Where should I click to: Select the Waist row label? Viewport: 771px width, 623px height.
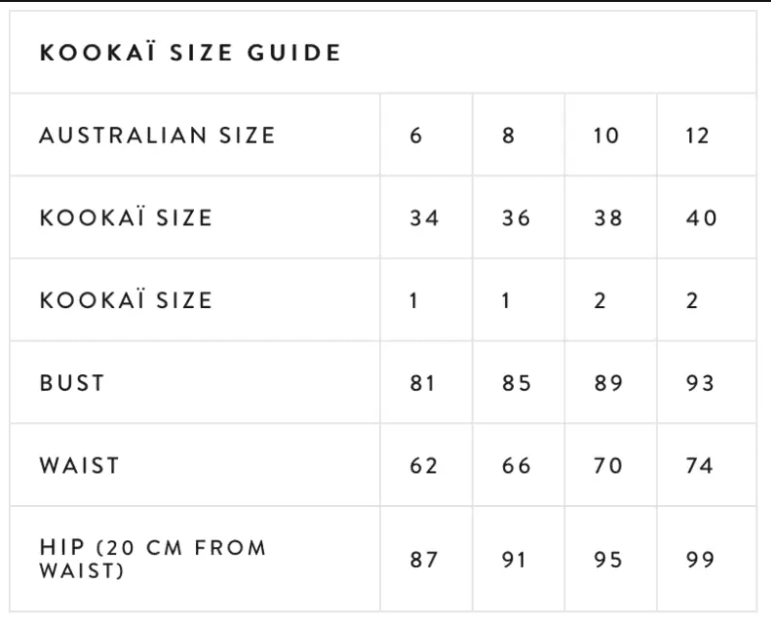pyautogui.click(x=80, y=465)
